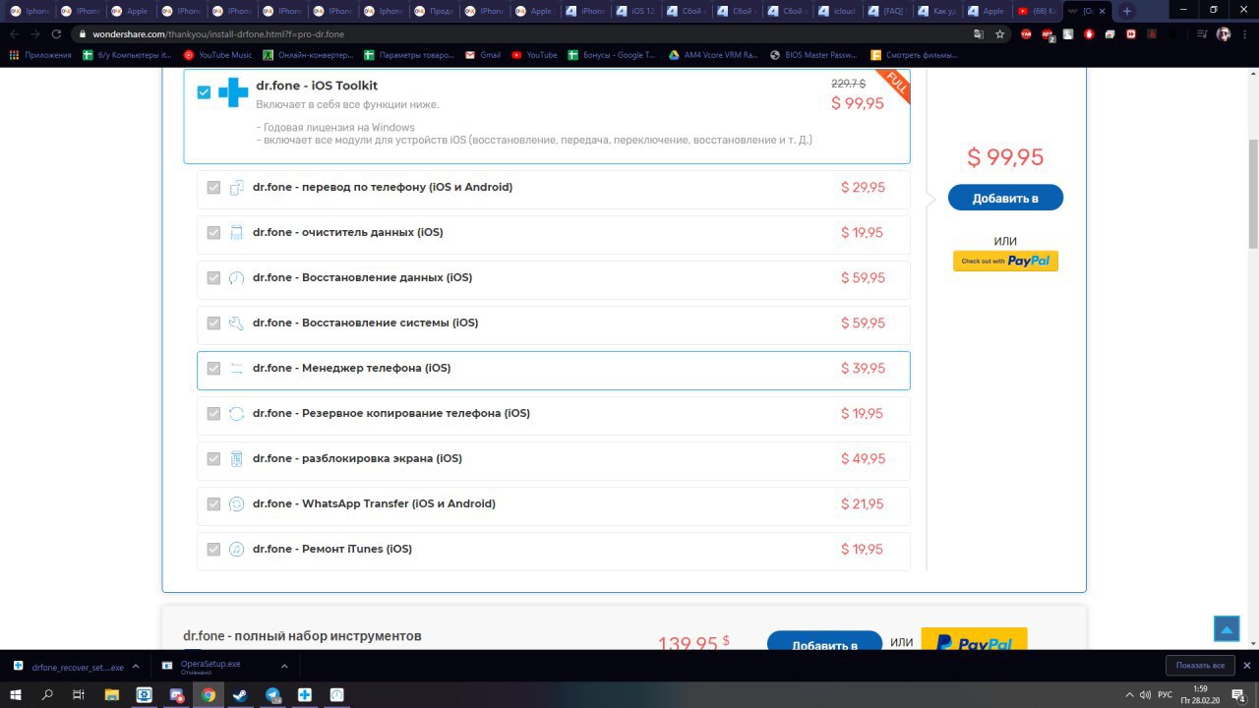Click the разблокировка экрана module icon
This screenshot has height=708, width=1259.
click(236, 459)
